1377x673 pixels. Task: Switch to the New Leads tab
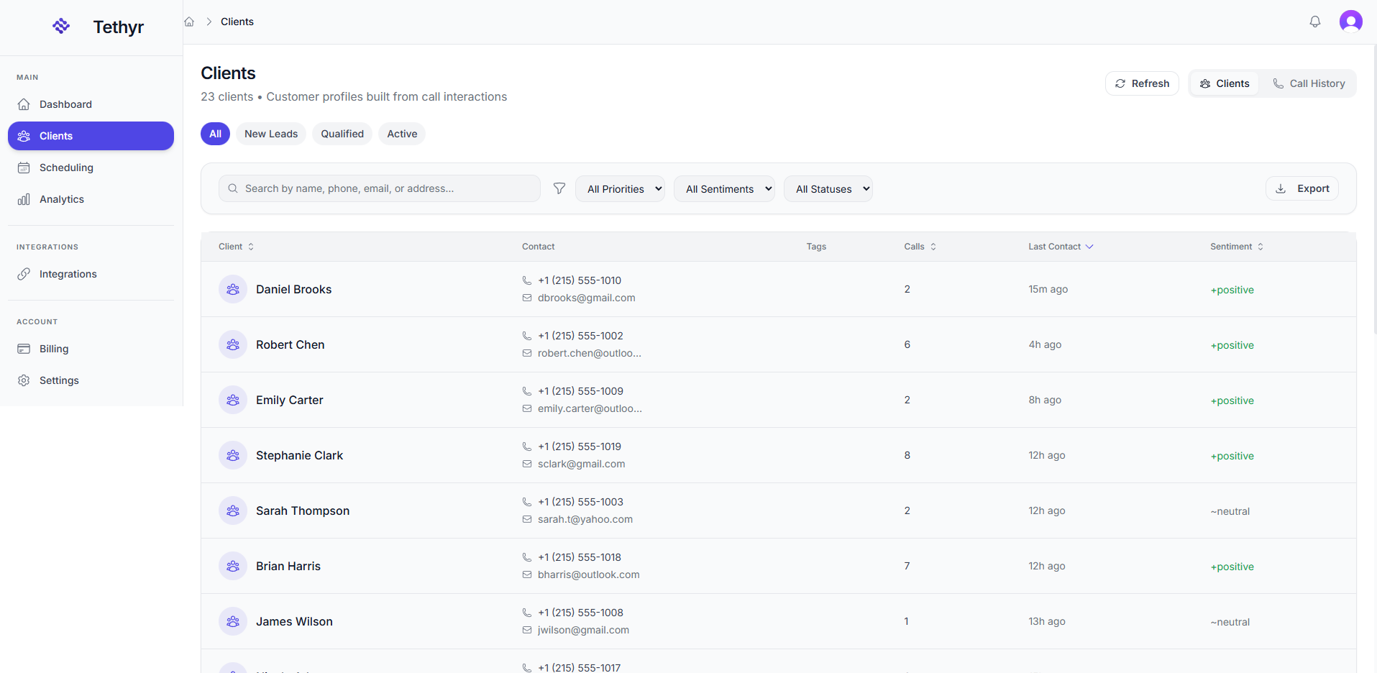270,134
